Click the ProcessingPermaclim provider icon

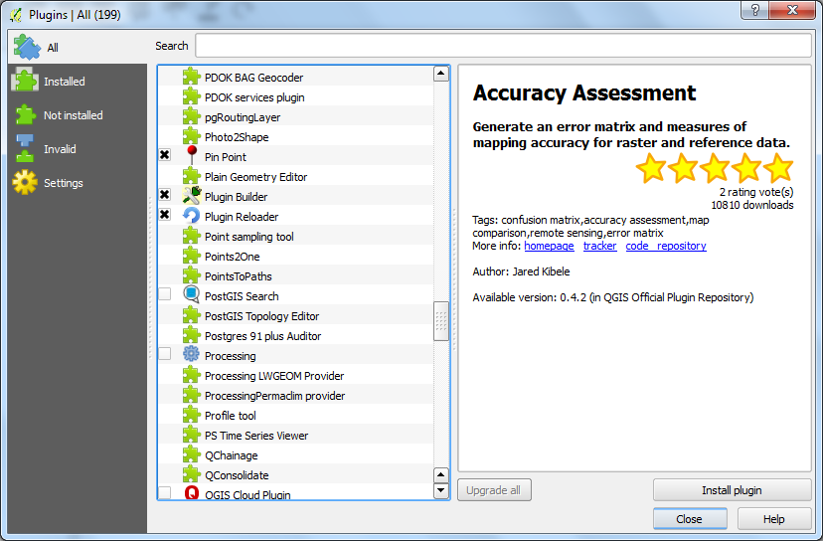[192, 395]
